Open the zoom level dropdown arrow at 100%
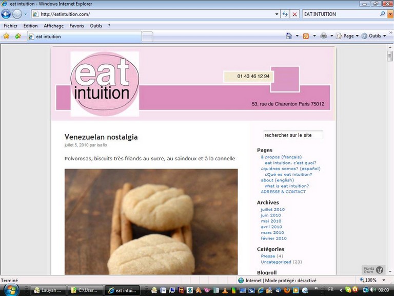This screenshot has width=394, height=296. pyautogui.click(x=384, y=280)
